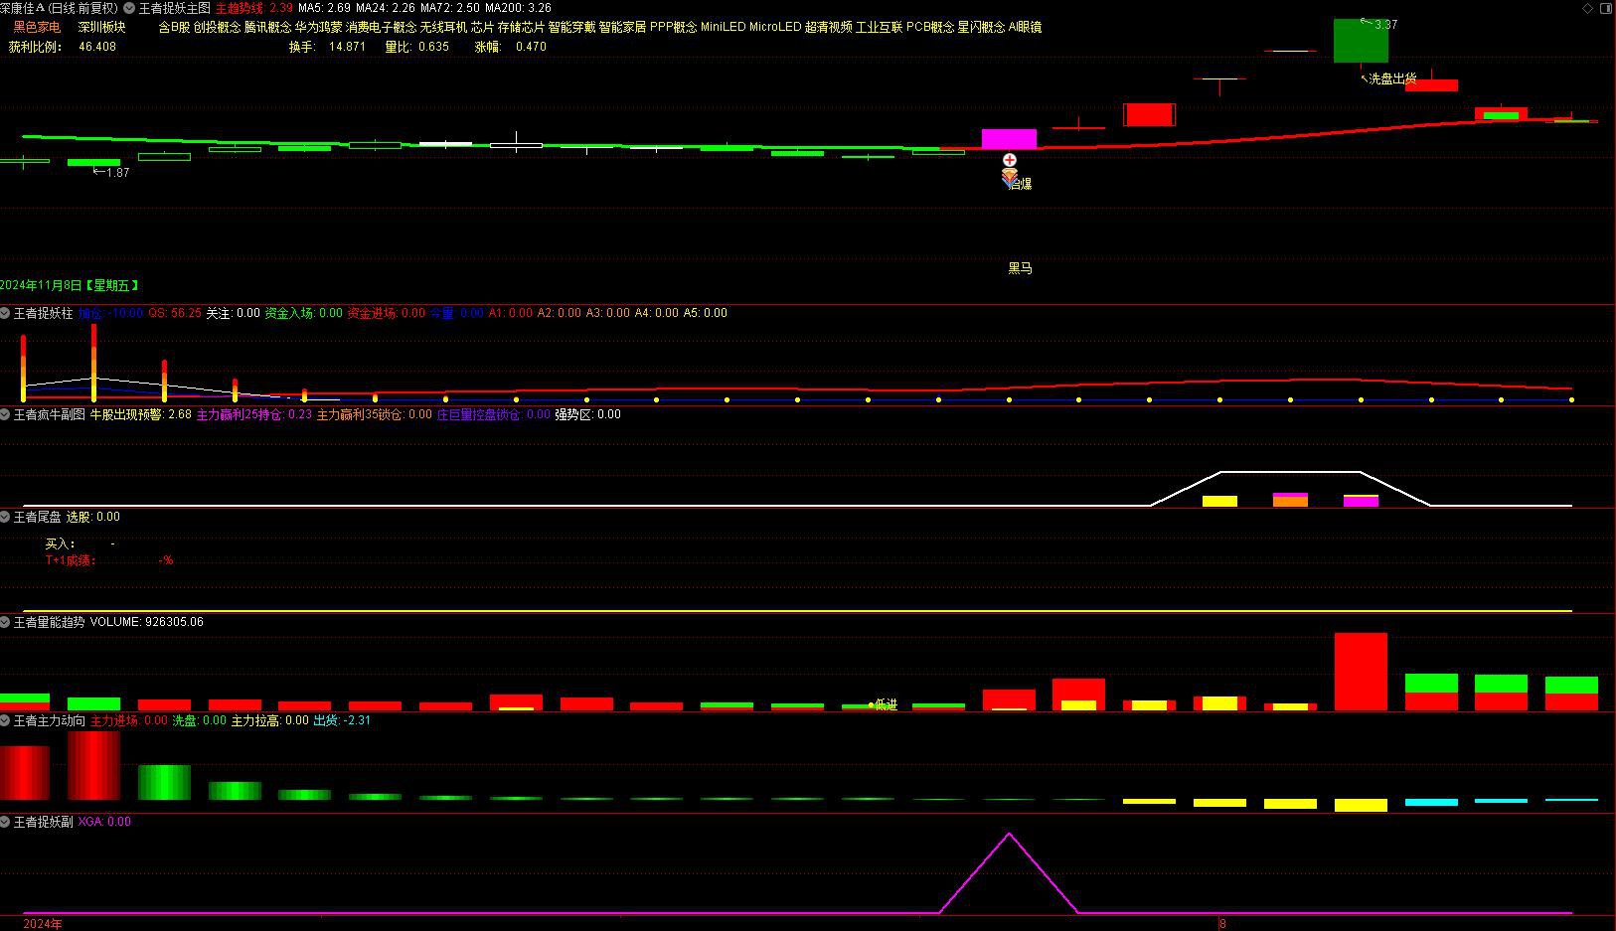The width and height of the screenshot is (1616, 931).
Task: Click the 选股: 0.00 readout in 王者尾盘
Action: click(93, 517)
